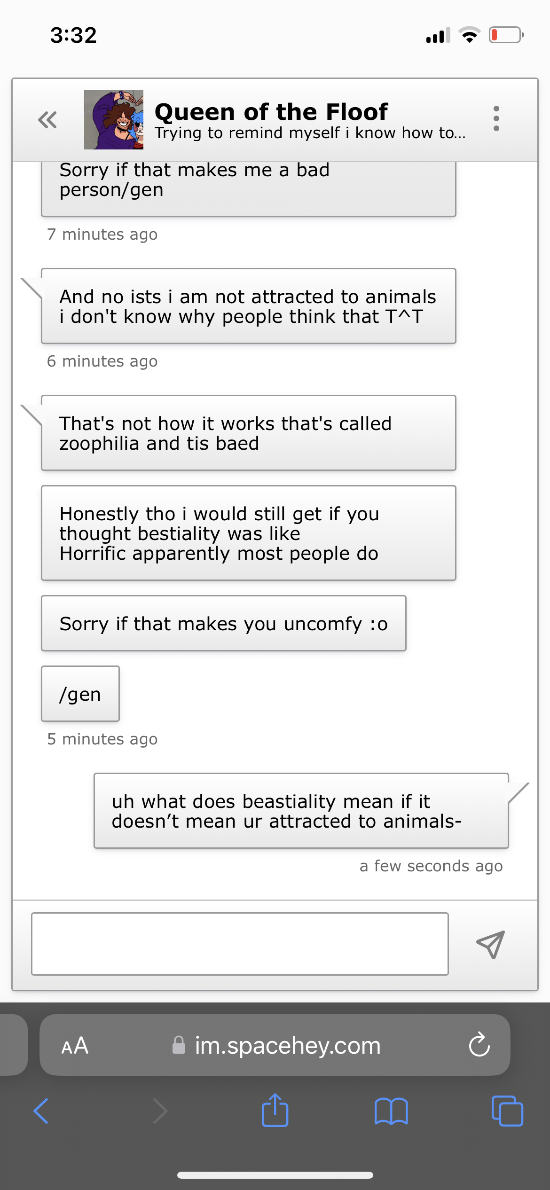Tap the Safari reload page icon
Image resolution: width=550 pixels, height=1190 pixels.
pyautogui.click(x=479, y=1045)
